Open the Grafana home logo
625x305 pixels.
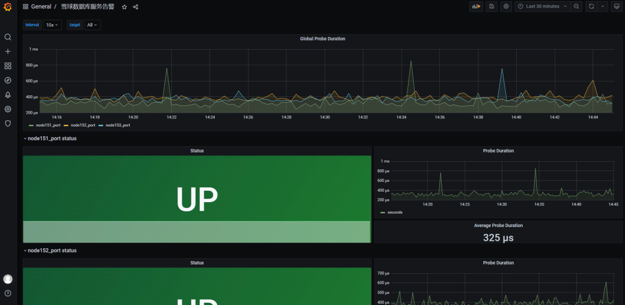click(x=8, y=7)
